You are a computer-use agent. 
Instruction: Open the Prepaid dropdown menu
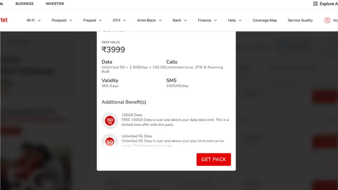tap(93, 20)
